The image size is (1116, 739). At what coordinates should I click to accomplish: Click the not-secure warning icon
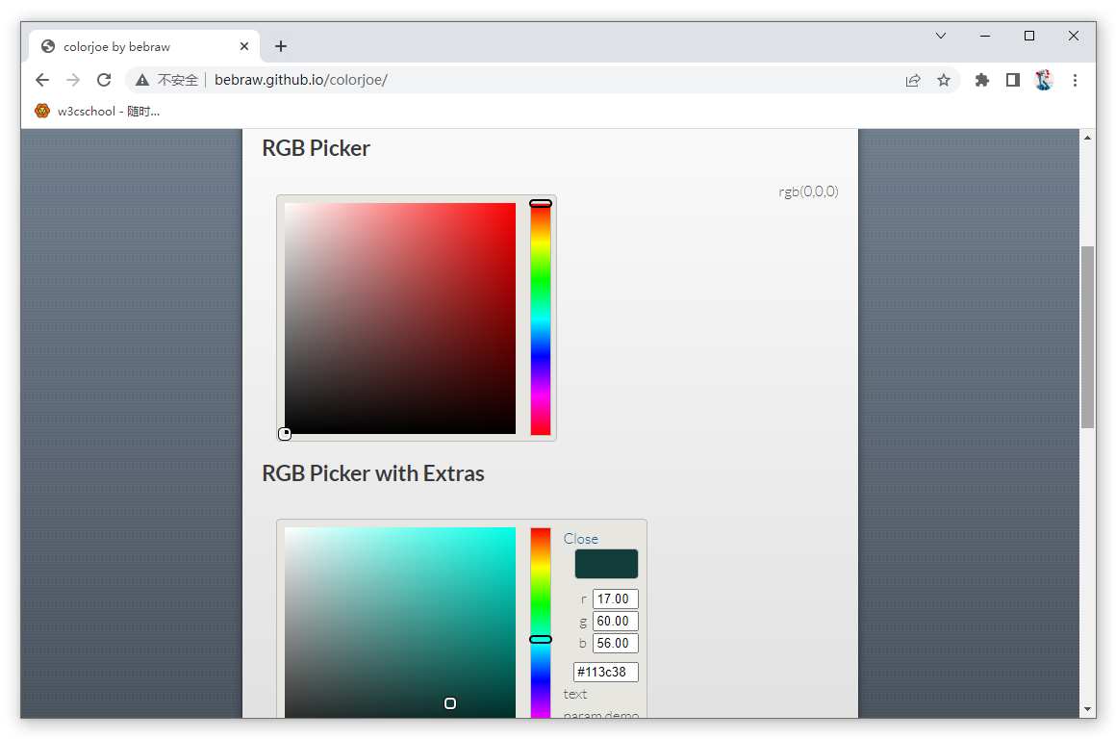point(142,80)
